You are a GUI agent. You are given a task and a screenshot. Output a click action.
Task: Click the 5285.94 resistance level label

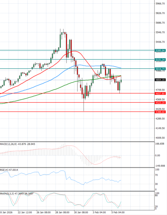(x=160, y=51)
